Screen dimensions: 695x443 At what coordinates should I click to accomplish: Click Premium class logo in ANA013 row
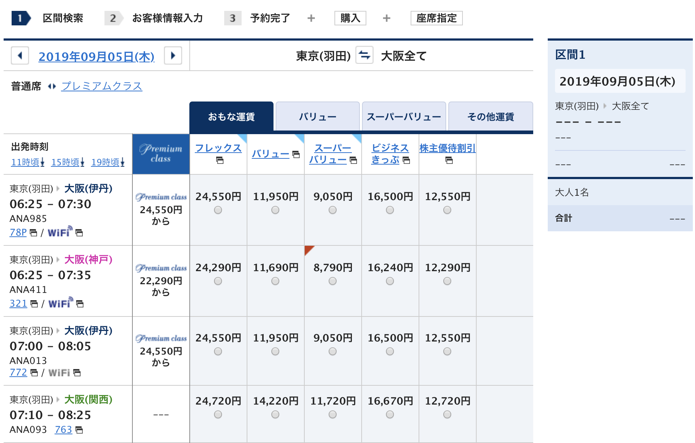tap(161, 338)
